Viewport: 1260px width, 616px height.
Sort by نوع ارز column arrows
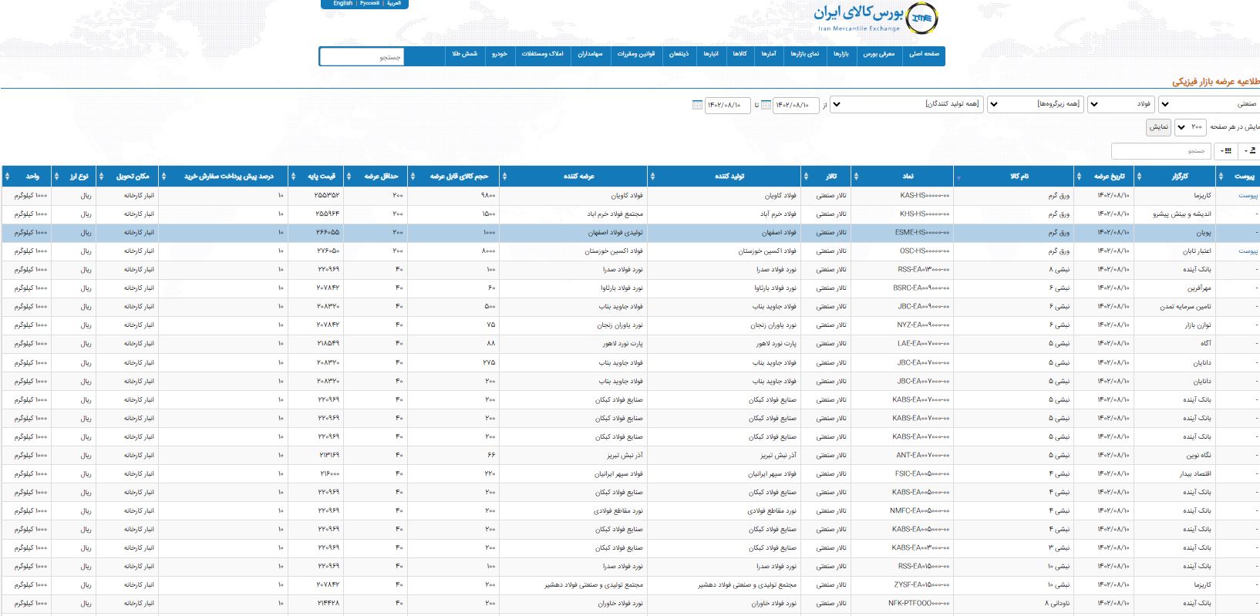pos(57,177)
